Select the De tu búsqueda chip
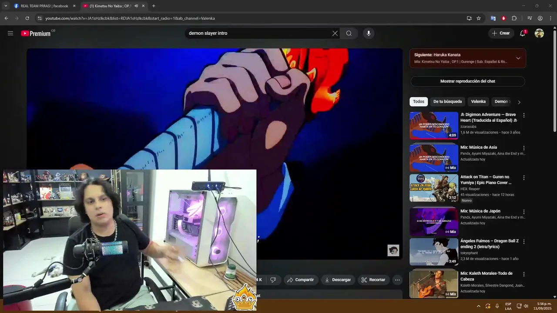 tap(448, 102)
